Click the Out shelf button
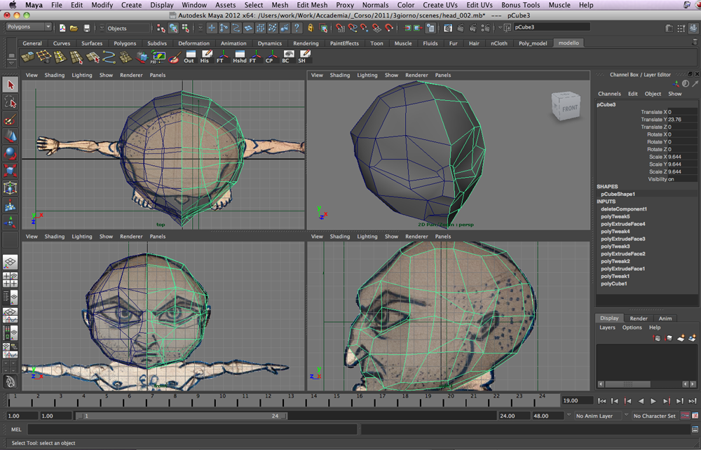 [189, 57]
